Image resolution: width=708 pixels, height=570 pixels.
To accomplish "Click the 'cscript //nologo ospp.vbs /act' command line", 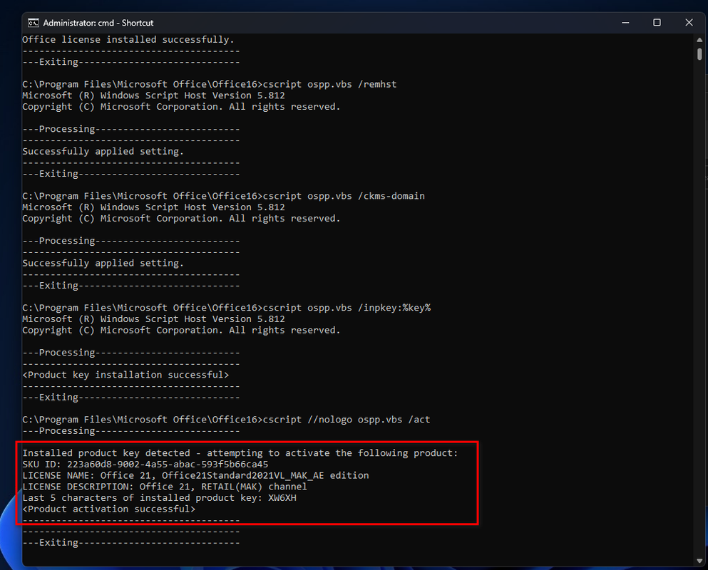I will pos(226,420).
